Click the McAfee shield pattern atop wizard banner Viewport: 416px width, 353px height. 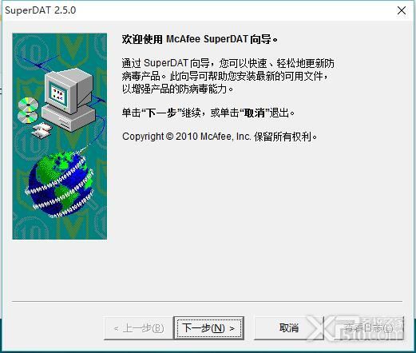click(x=73, y=47)
